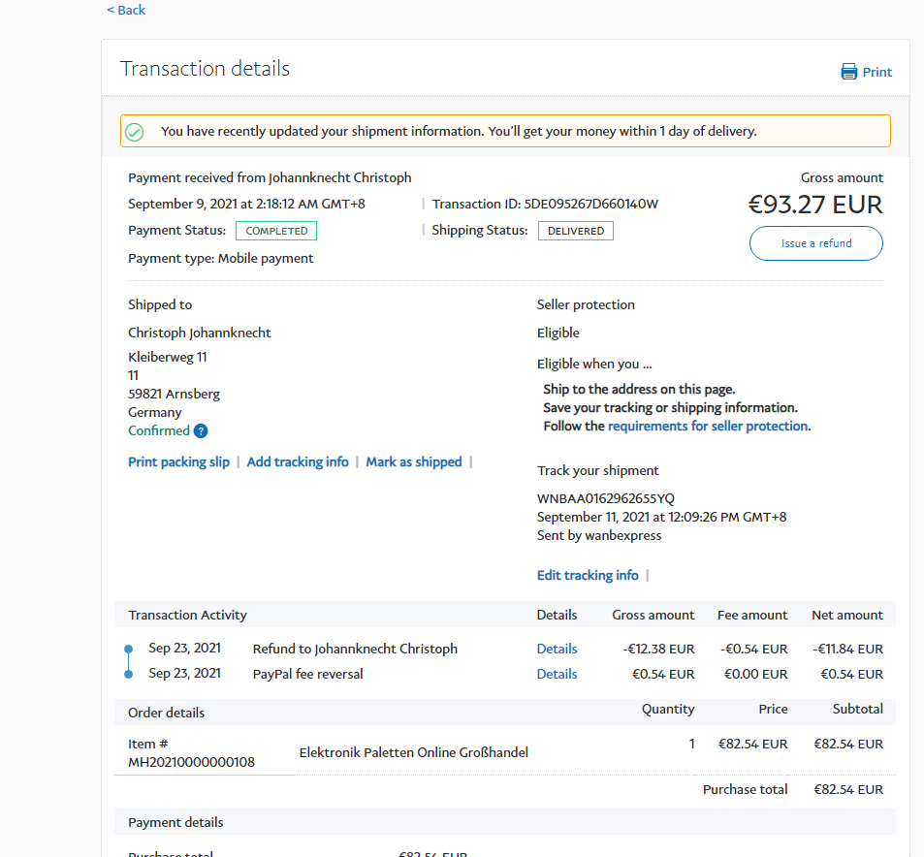Open the Confirmed address help question-mark icon
The image size is (924, 857).
pyautogui.click(x=201, y=431)
